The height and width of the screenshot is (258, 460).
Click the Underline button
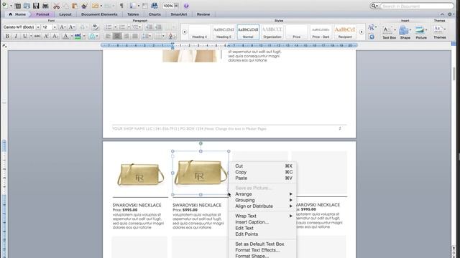(x=25, y=37)
